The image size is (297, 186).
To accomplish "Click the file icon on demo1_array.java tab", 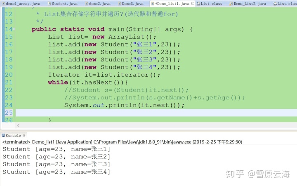I will point(3,3).
